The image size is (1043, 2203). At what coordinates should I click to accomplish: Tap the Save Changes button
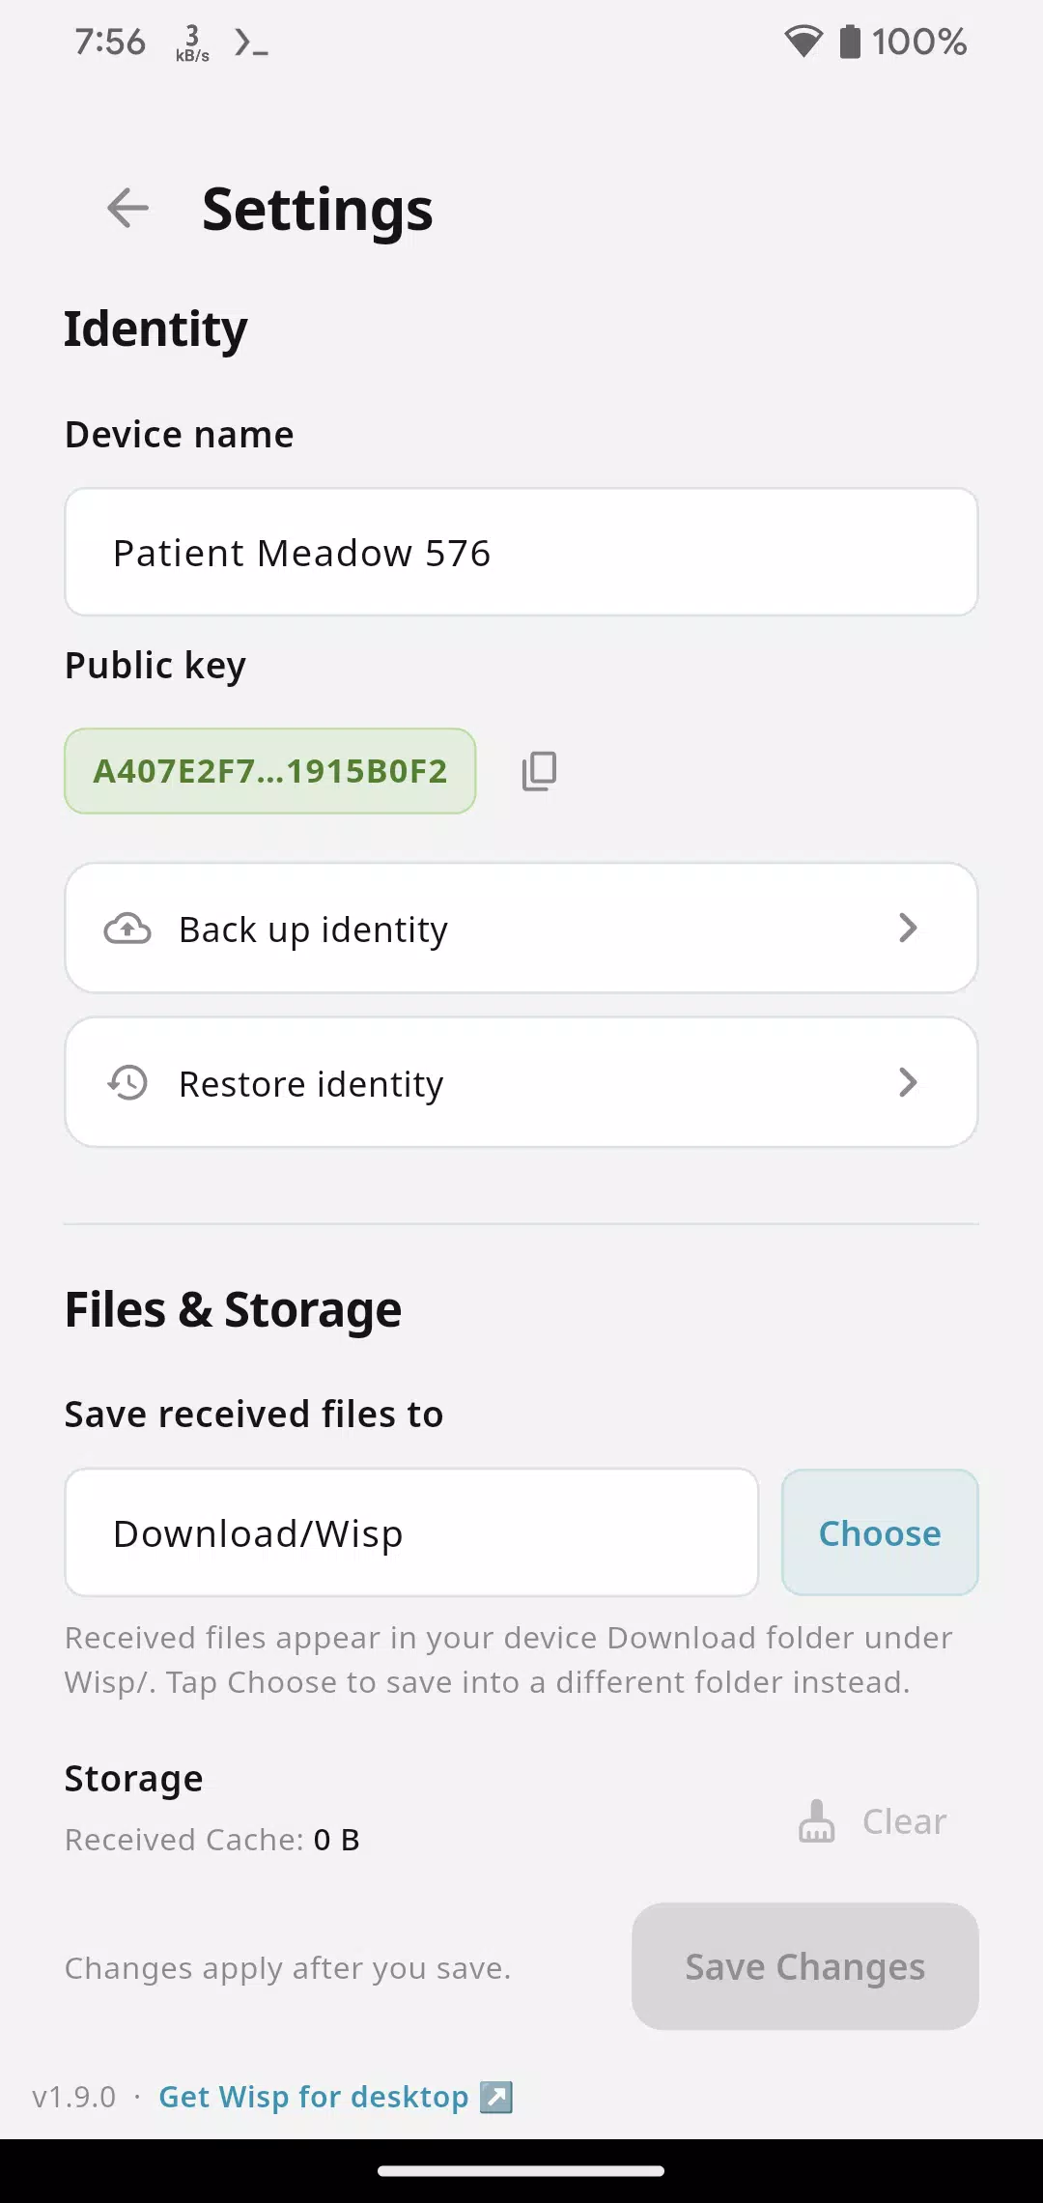tap(805, 1966)
